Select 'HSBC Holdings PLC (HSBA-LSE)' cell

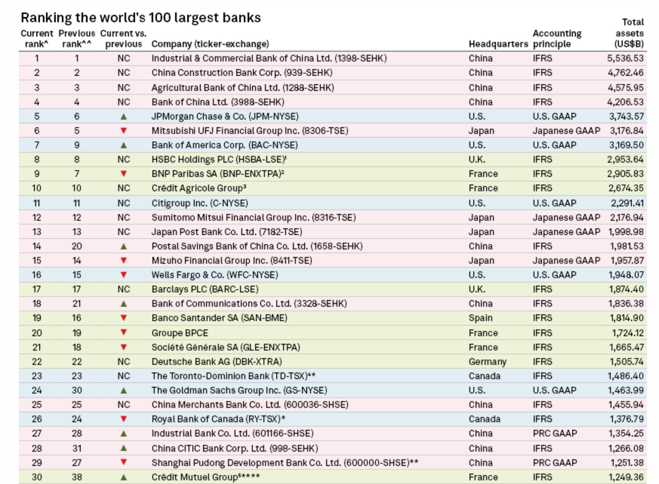pyautogui.click(x=219, y=160)
